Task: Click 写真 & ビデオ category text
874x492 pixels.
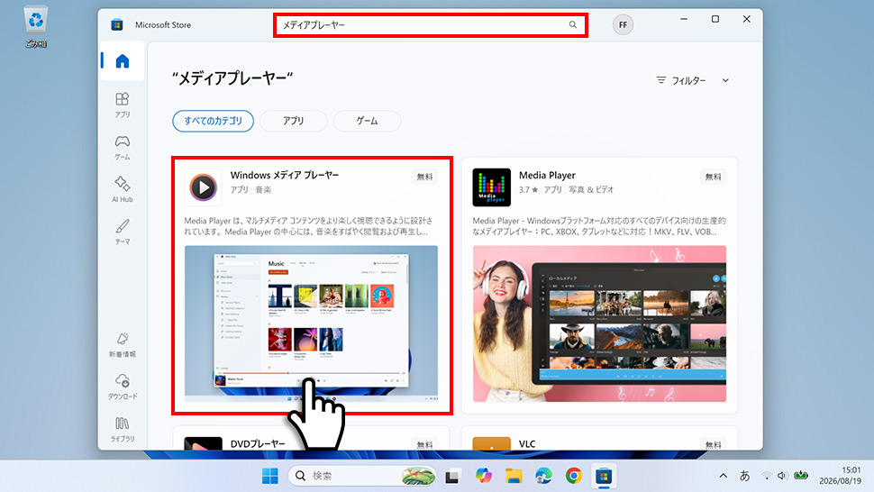Action: click(x=591, y=189)
